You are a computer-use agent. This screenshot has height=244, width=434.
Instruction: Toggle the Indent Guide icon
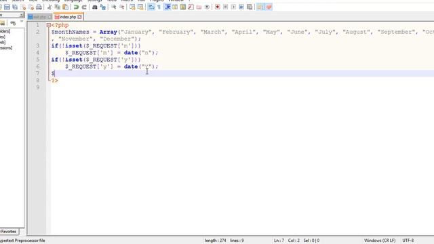click(x=167, y=7)
